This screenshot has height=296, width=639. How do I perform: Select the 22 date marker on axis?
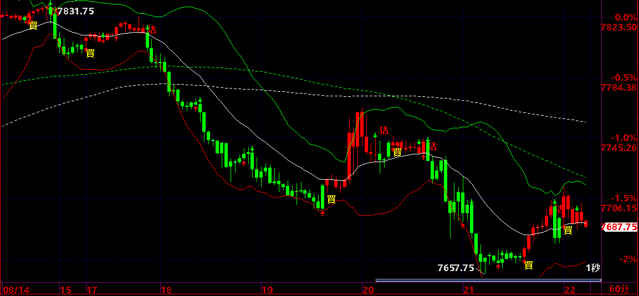tap(569, 289)
